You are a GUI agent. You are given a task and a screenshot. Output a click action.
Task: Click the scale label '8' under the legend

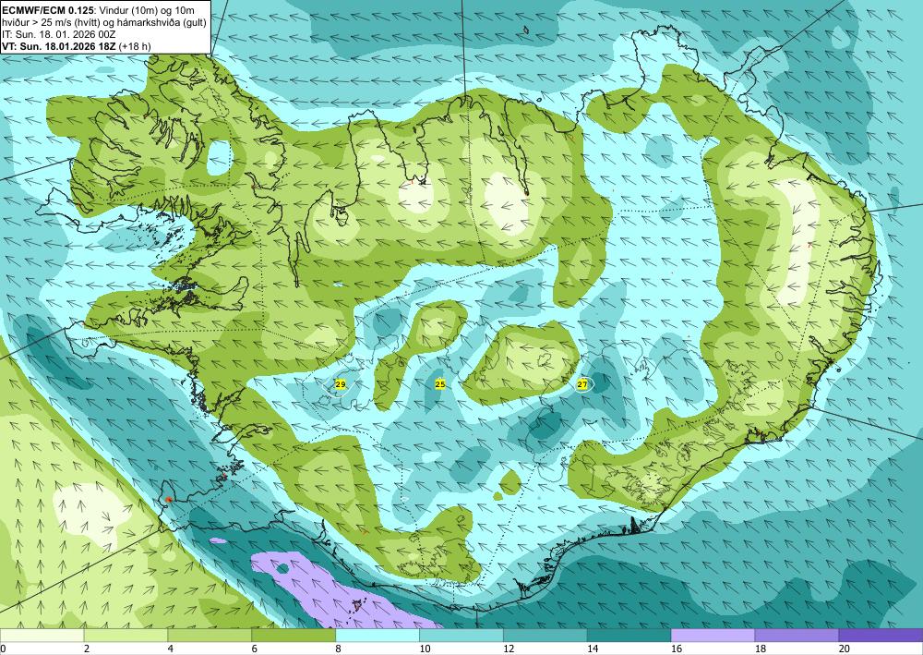(x=339, y=649)
